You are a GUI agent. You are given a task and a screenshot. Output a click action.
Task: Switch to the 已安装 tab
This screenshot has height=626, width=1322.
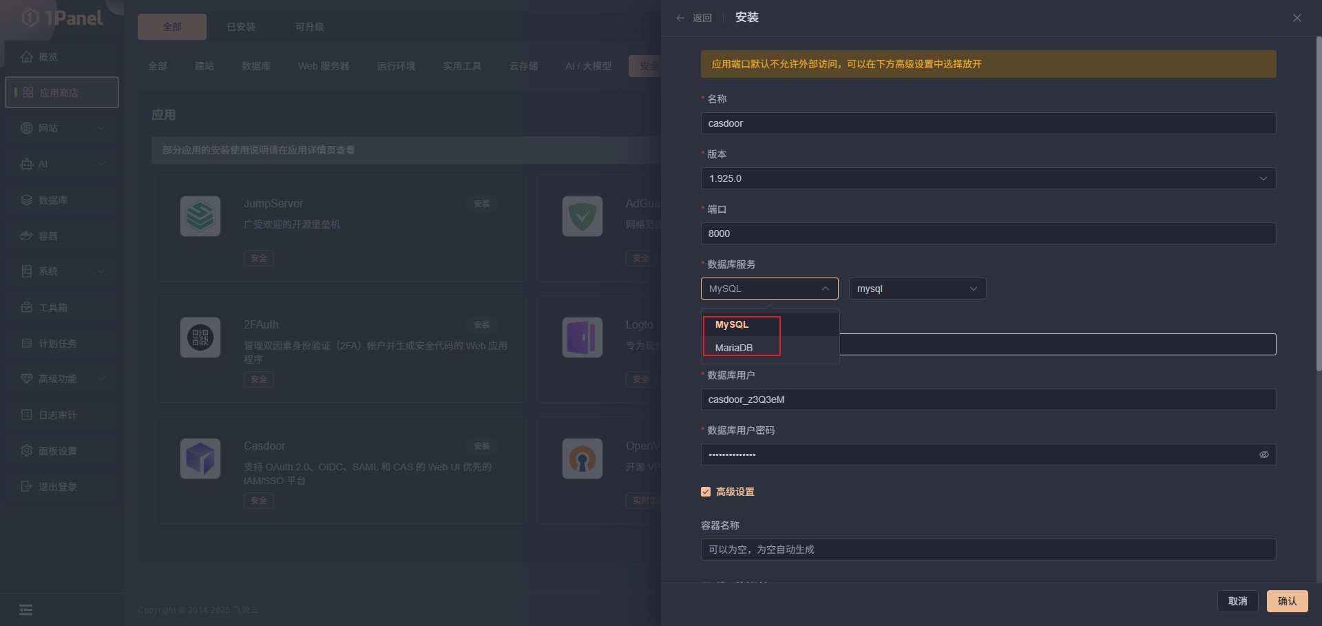pyautogui.click(x=241, y=27)
